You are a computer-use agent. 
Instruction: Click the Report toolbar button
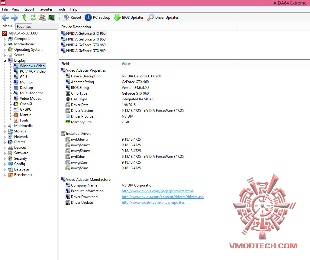click(72, 18)
